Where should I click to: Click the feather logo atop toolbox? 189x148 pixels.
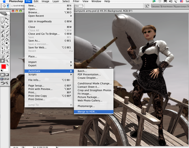click(5, 13)
